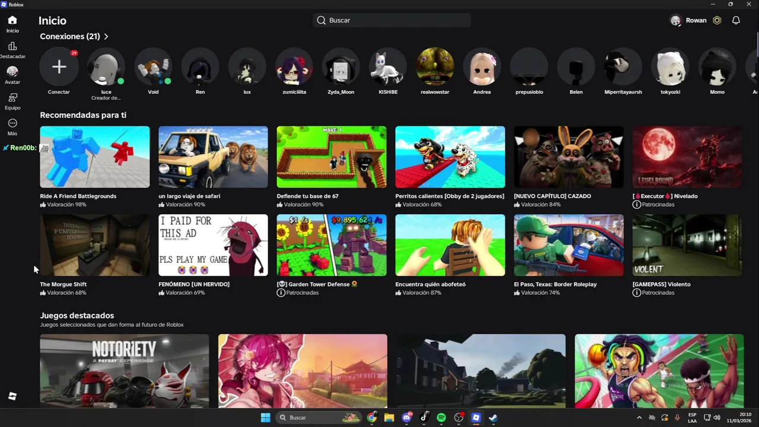Click the sponsored info icon under Garden Tower Defense
The image size is (759, 427).
(281, 292)
